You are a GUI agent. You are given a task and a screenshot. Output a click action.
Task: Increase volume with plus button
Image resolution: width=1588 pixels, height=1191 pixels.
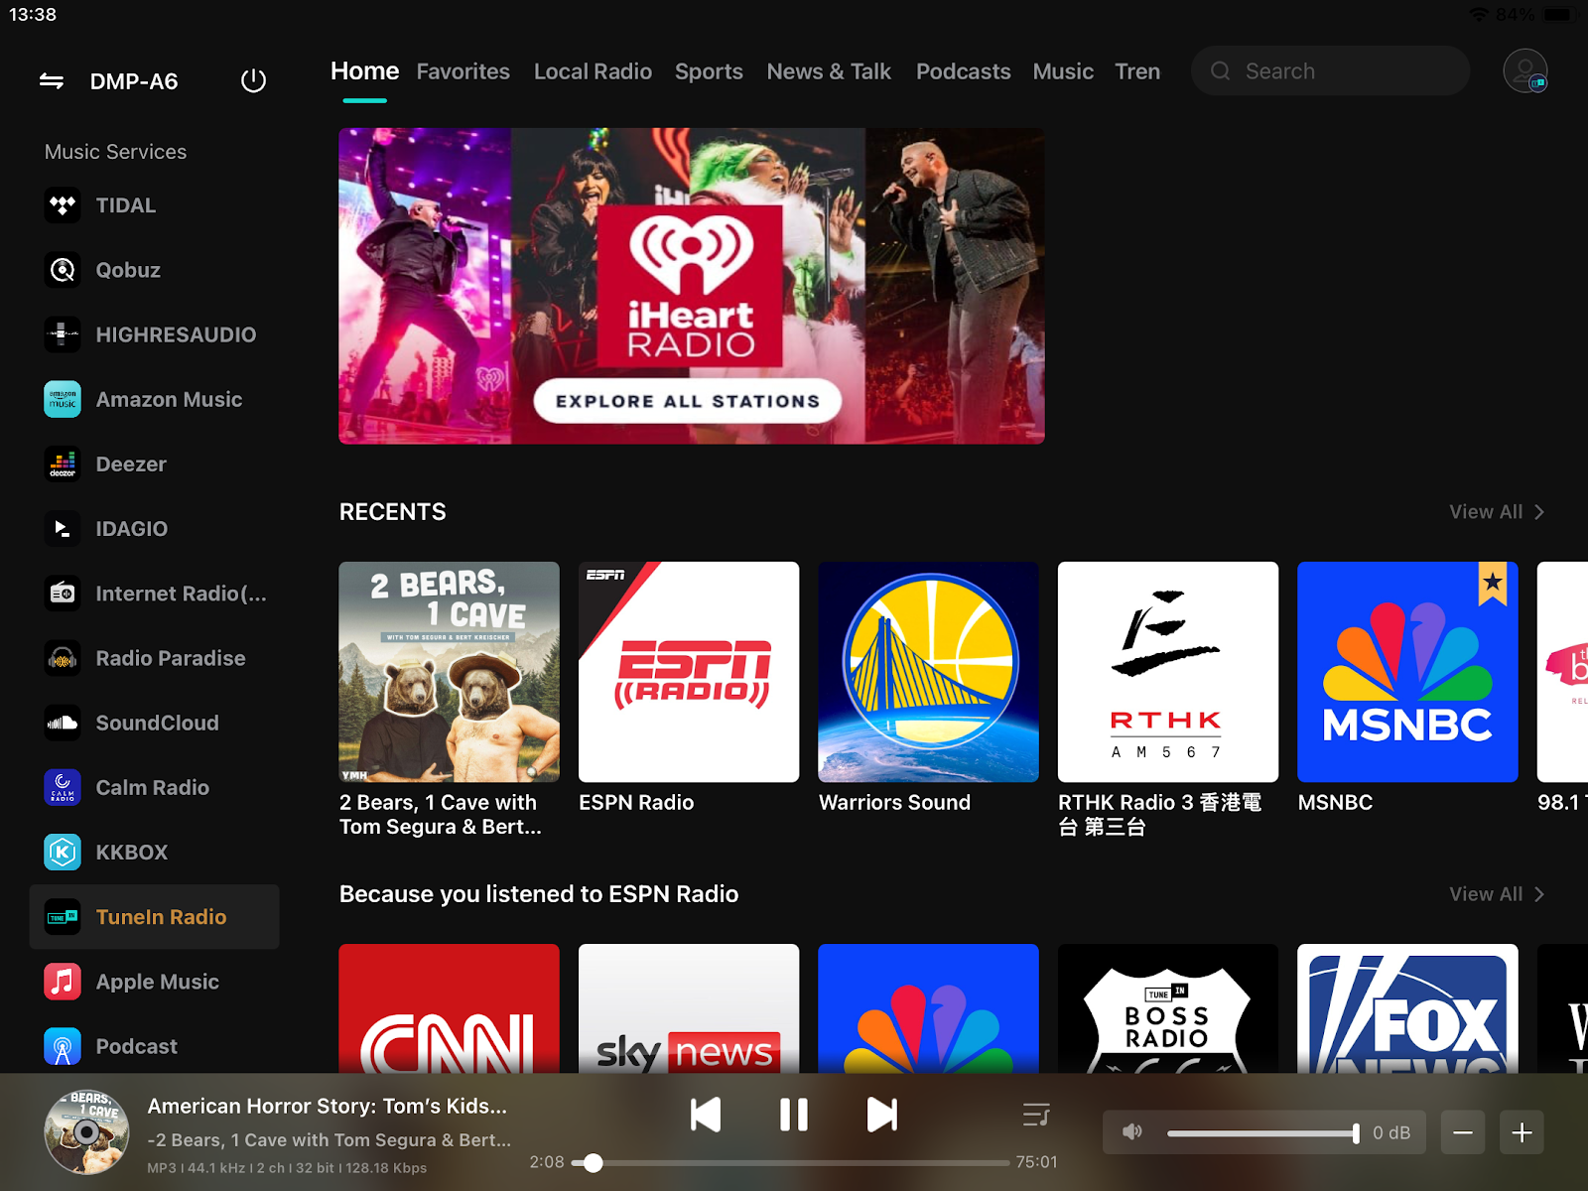coord(1522,1132)
